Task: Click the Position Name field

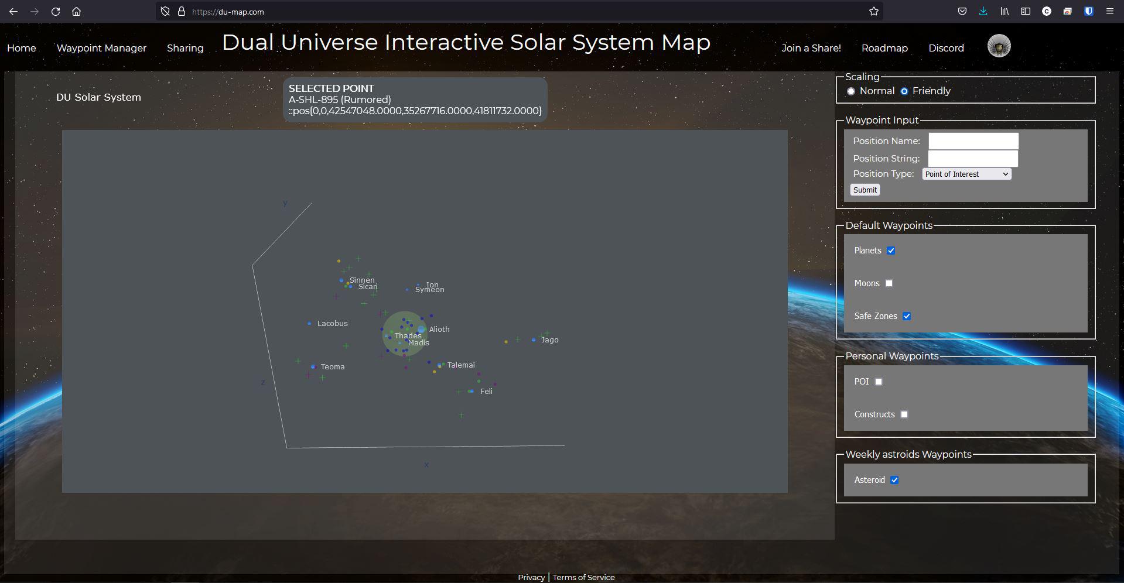Action: 973,141
